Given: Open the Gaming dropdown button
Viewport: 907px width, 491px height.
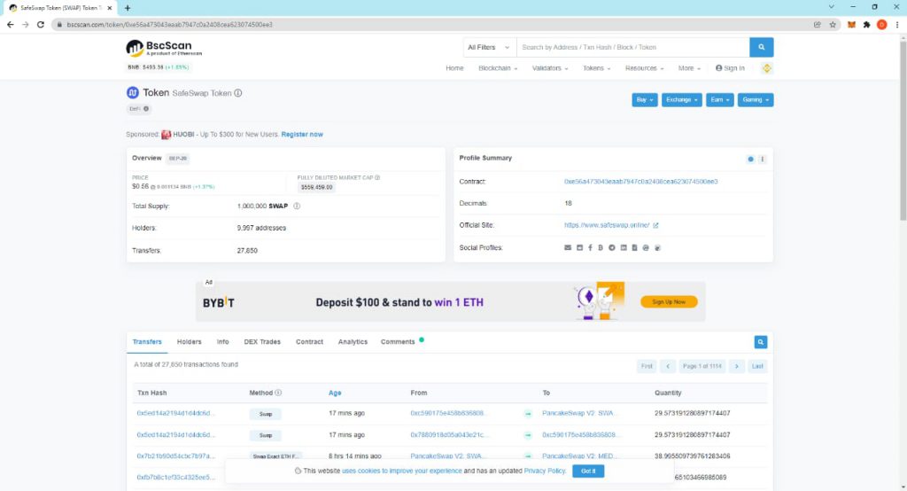Looking at the screenshot, I should 755,100.
